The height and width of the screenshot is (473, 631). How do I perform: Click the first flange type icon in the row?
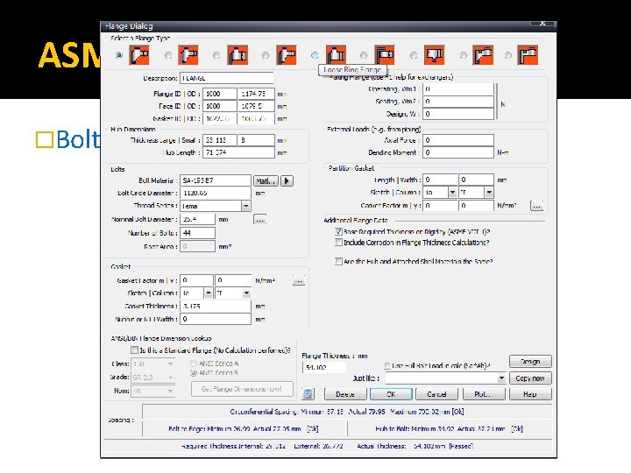pos(139,55)
